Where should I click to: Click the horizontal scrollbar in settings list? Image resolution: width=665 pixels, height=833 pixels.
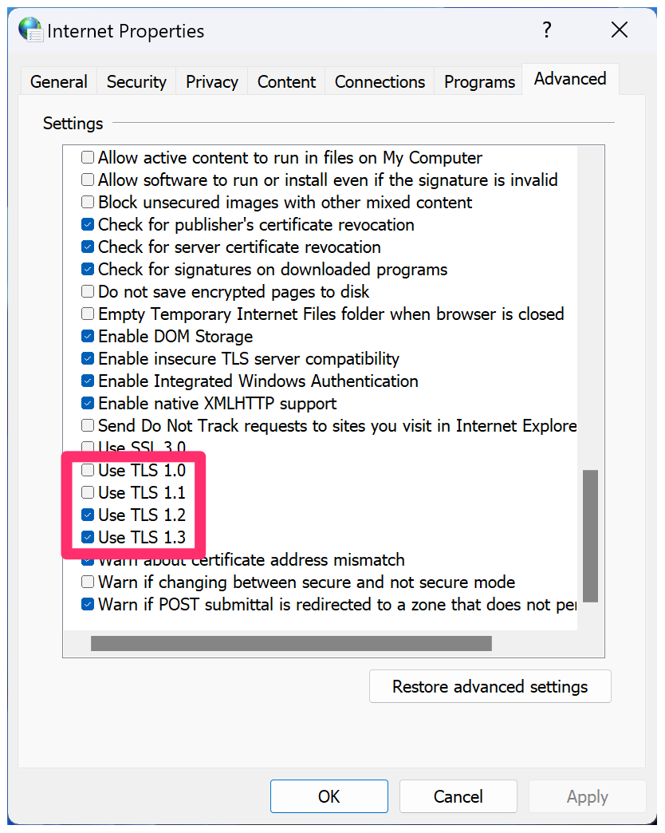(291, 643)
